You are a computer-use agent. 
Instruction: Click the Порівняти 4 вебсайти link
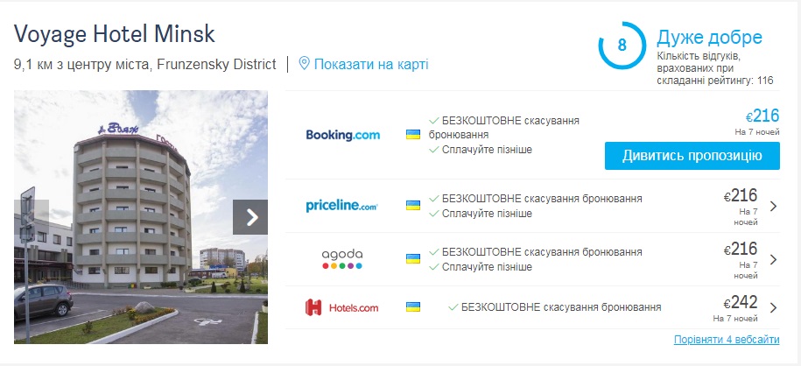pos(726,340)
